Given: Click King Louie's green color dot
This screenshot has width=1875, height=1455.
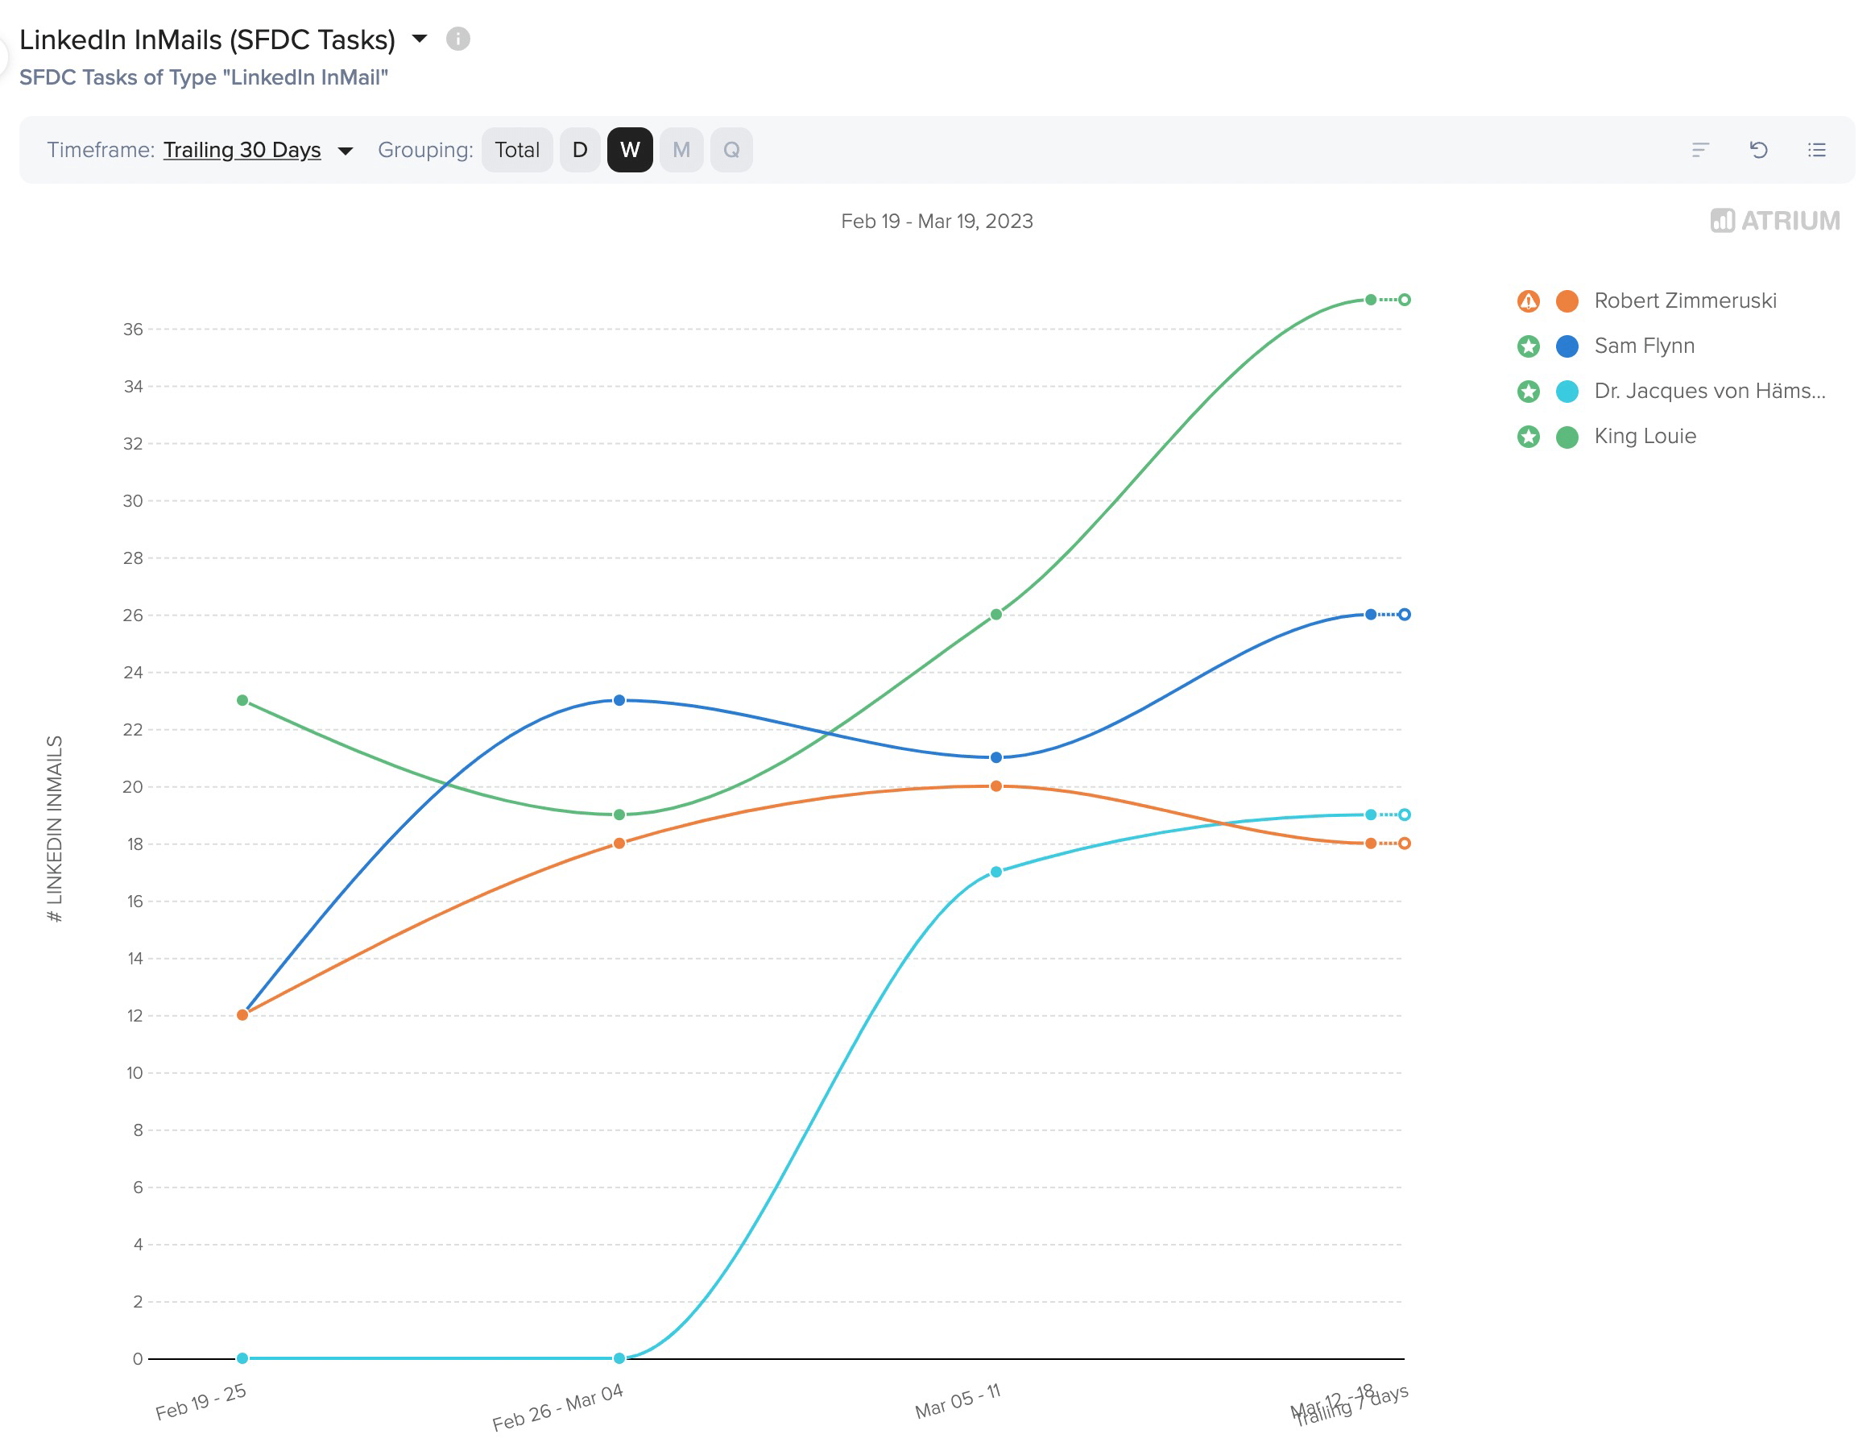Looking at the screenshot, I should coord(1567,437).
